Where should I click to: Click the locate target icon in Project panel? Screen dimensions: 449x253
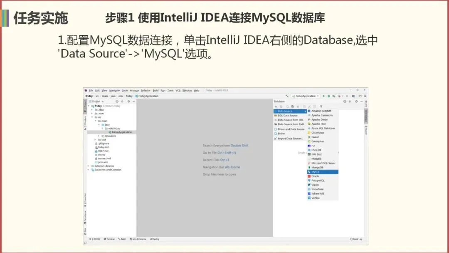(x=117, y=102)
